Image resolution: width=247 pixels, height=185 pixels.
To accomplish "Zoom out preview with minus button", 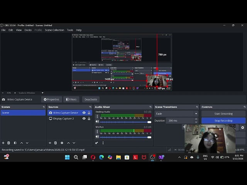I will click(3, 93).
